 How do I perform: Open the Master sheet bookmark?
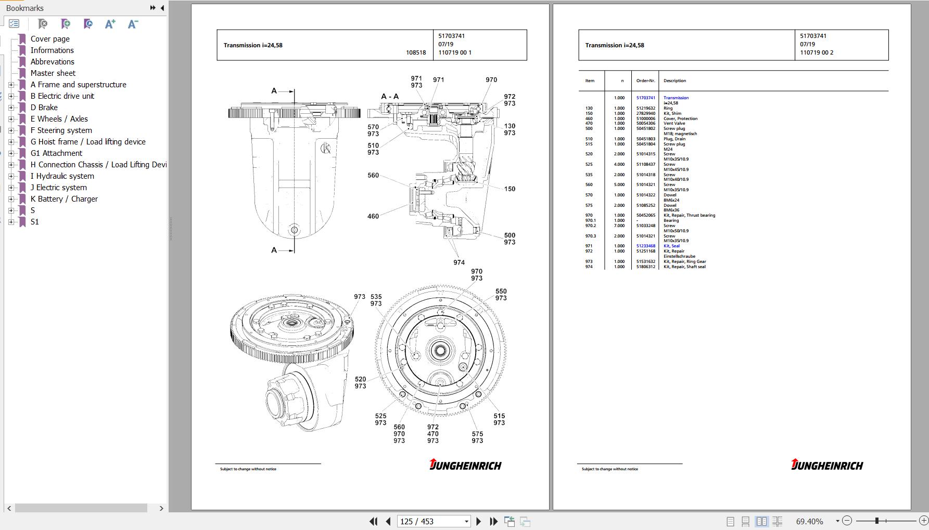pyautogui.click(x=53, y=73)
